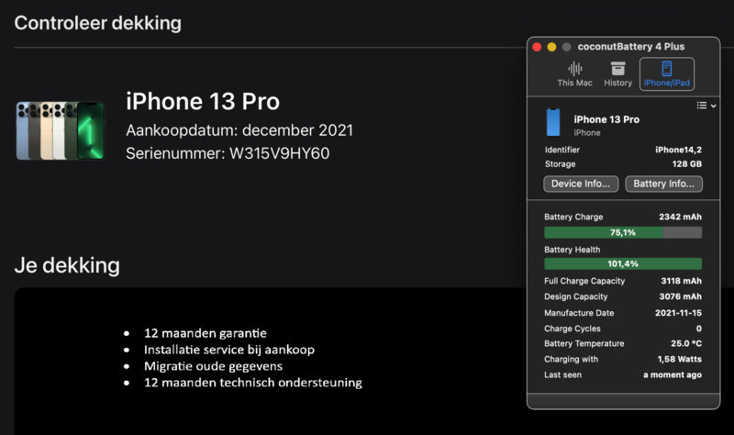Click the Manufacture Date value 2021-11-15

(678, 313)
